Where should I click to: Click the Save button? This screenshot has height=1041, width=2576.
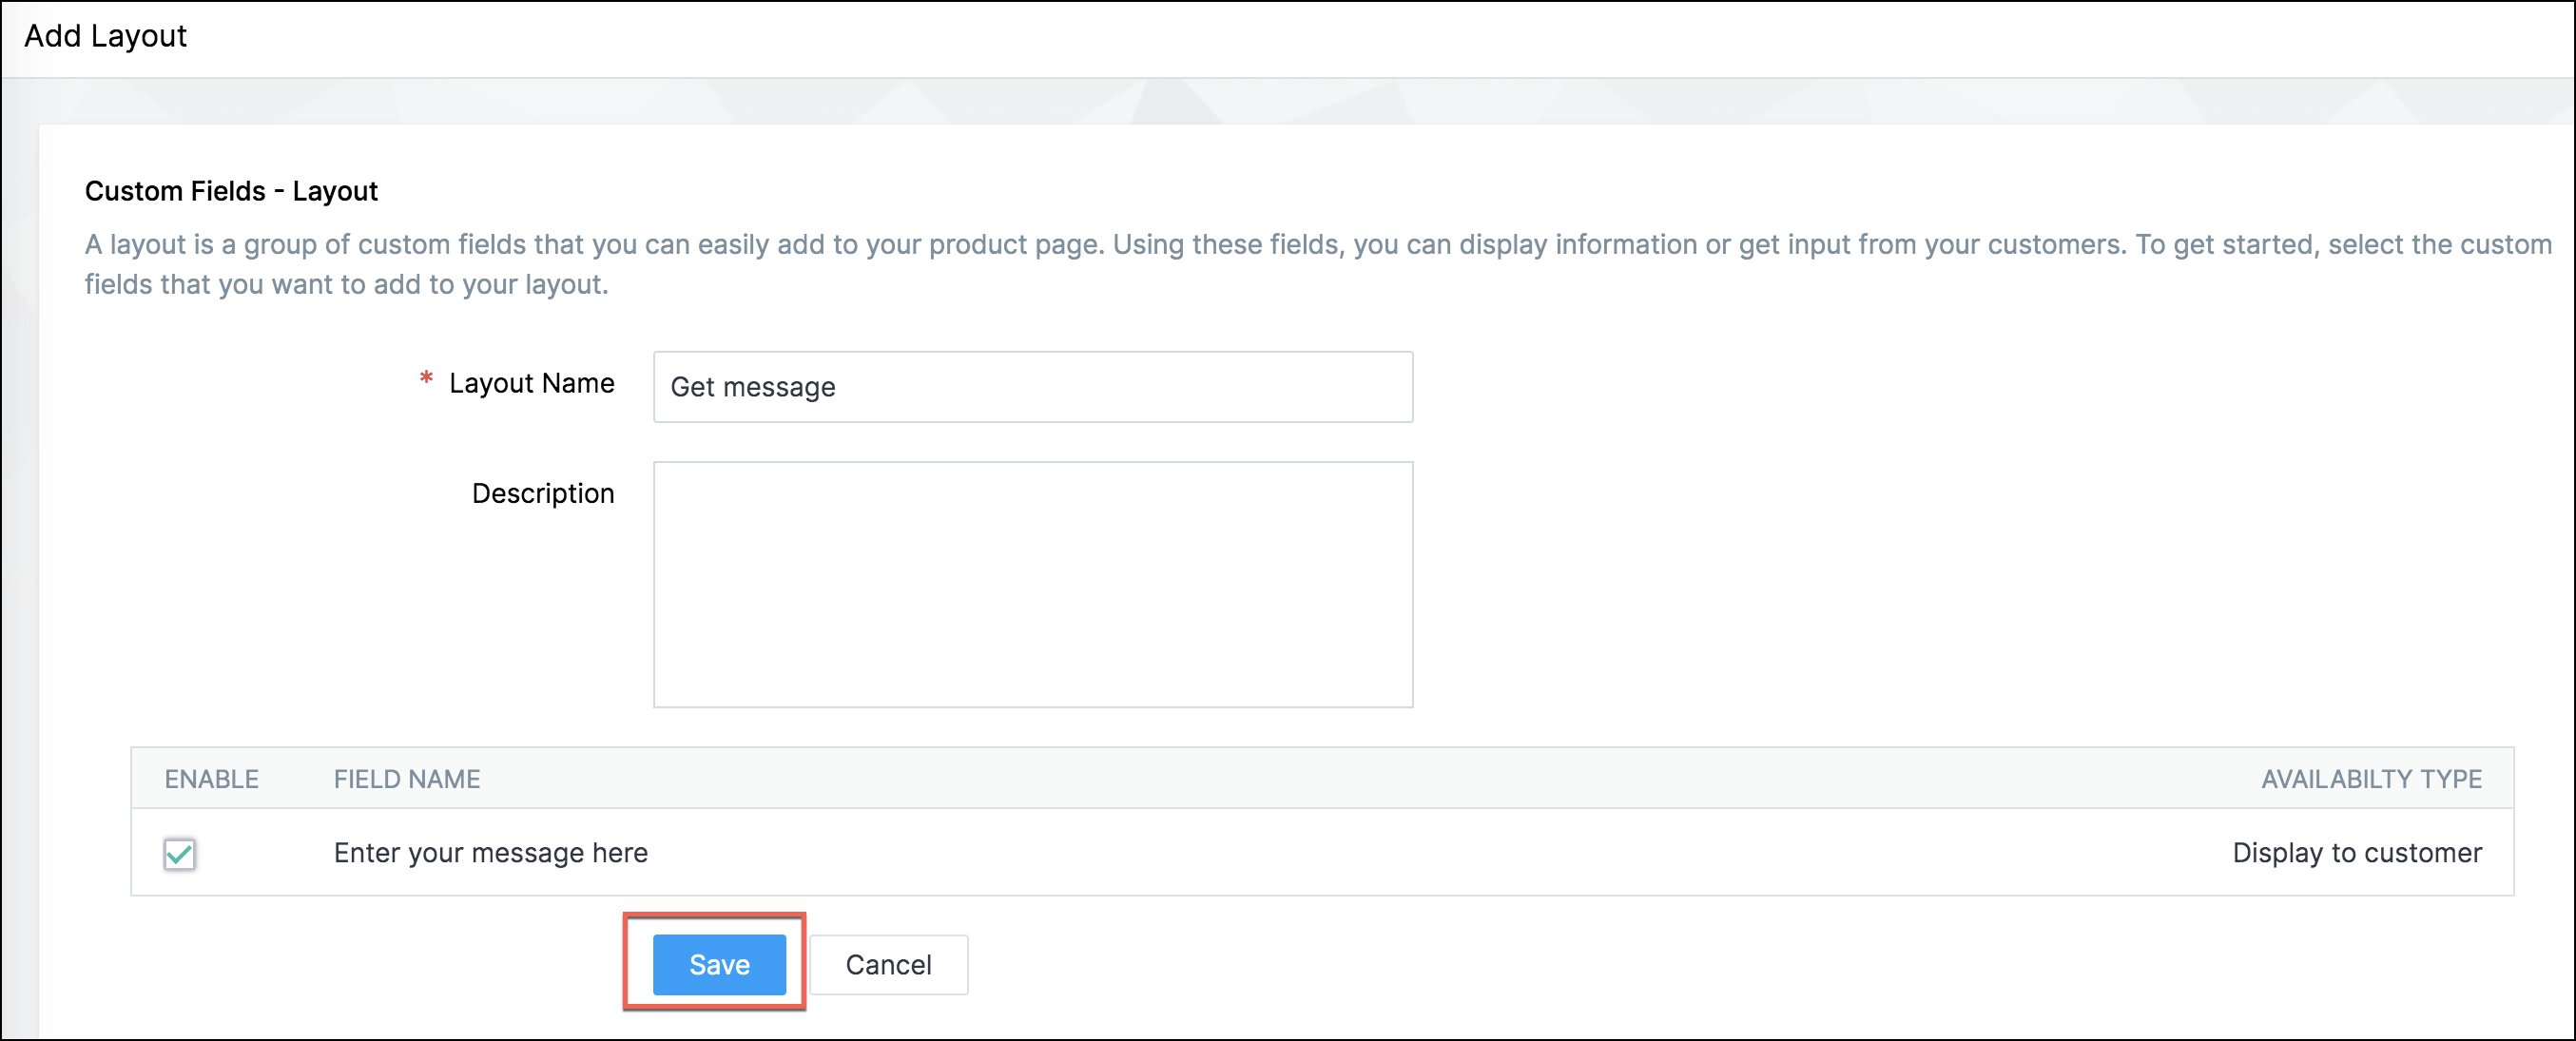tap(718, 964)
